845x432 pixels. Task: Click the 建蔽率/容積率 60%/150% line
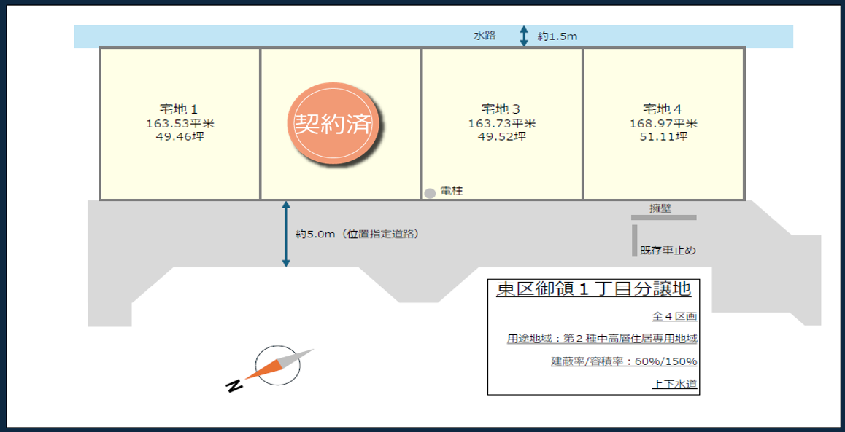pos(624,361)
